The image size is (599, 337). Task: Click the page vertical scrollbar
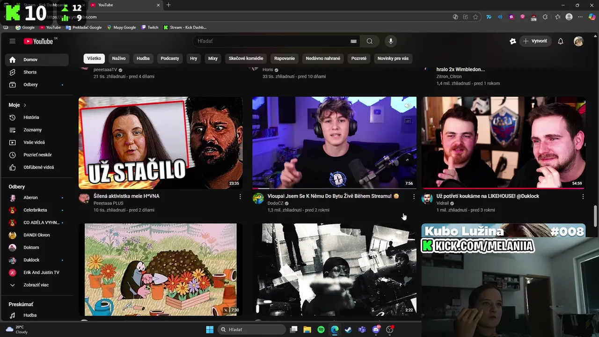(x=596, y=215)
